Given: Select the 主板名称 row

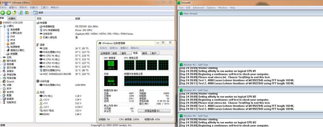Looking at the screenshot, I should click(105, 34).
